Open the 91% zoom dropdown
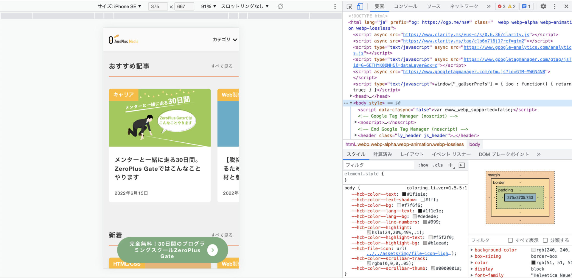 point(209,6)
